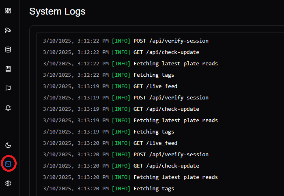Open the known plates bookmark icon

click(8, 69)
